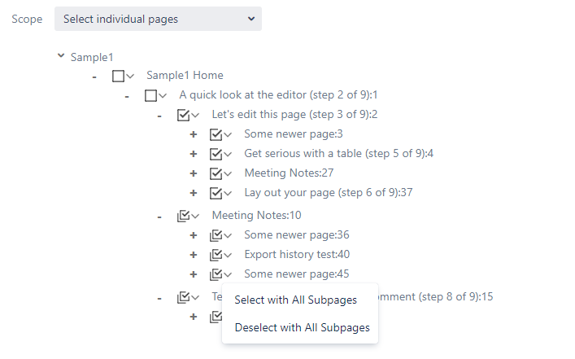The width and height of the screenshot is (575, 359).
Task: Expand Export history test:40 plus icon
Action: tap(194, 255)
